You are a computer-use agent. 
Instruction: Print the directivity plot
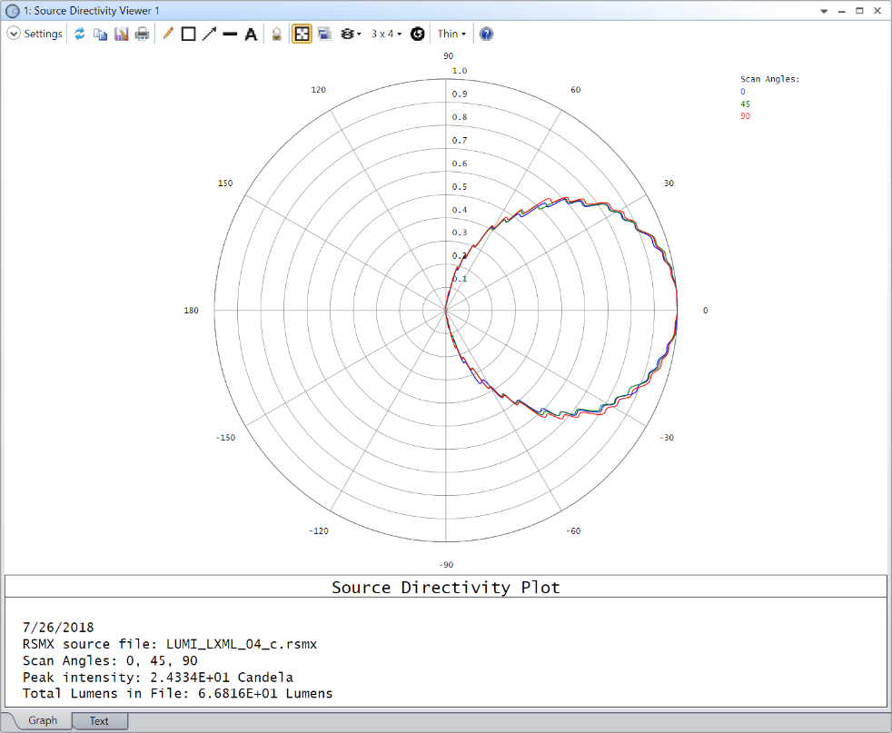coord(143,35)
